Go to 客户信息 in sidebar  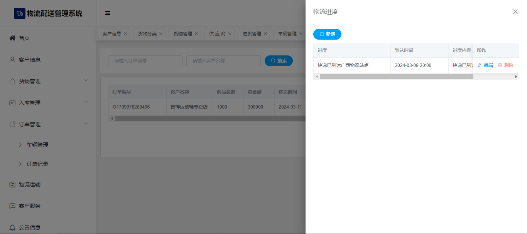[x=30, y=60]
